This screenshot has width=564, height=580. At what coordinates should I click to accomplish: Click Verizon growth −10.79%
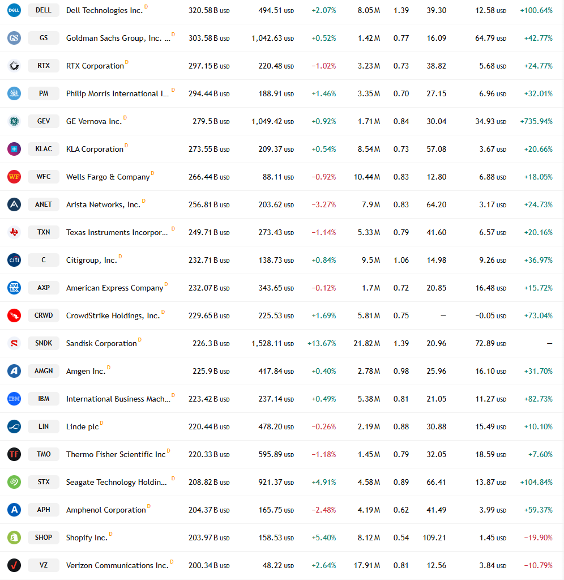click(538, 565)
